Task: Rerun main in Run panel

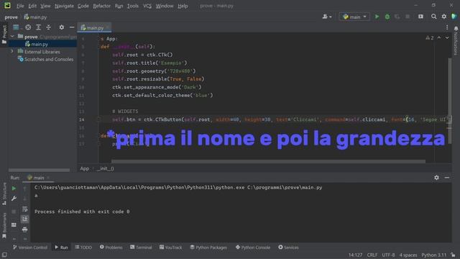Action: [14, 188]
